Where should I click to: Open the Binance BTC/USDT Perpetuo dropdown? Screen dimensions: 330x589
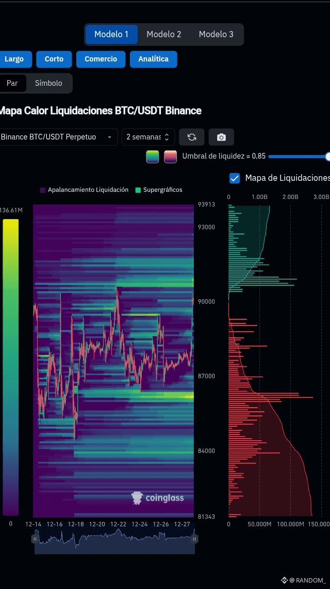pos(57,137)
